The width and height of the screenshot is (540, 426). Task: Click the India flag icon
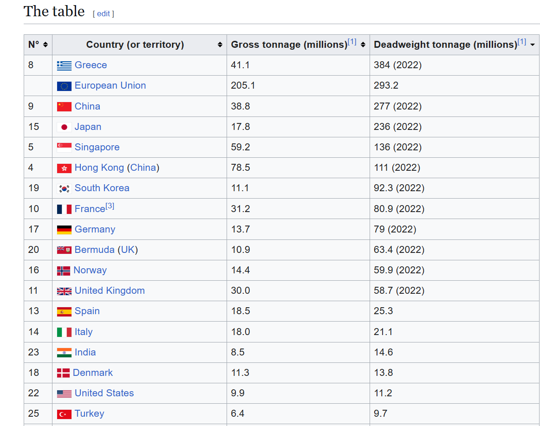64,353
